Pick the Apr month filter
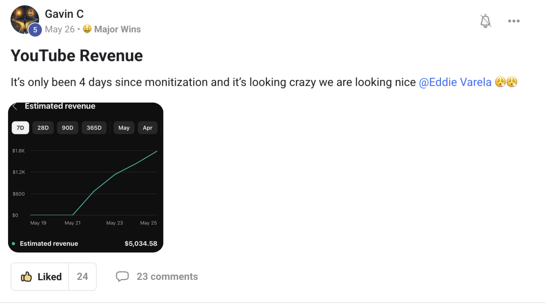This screenshot has height=304, width=559. [x=147, y=128]
